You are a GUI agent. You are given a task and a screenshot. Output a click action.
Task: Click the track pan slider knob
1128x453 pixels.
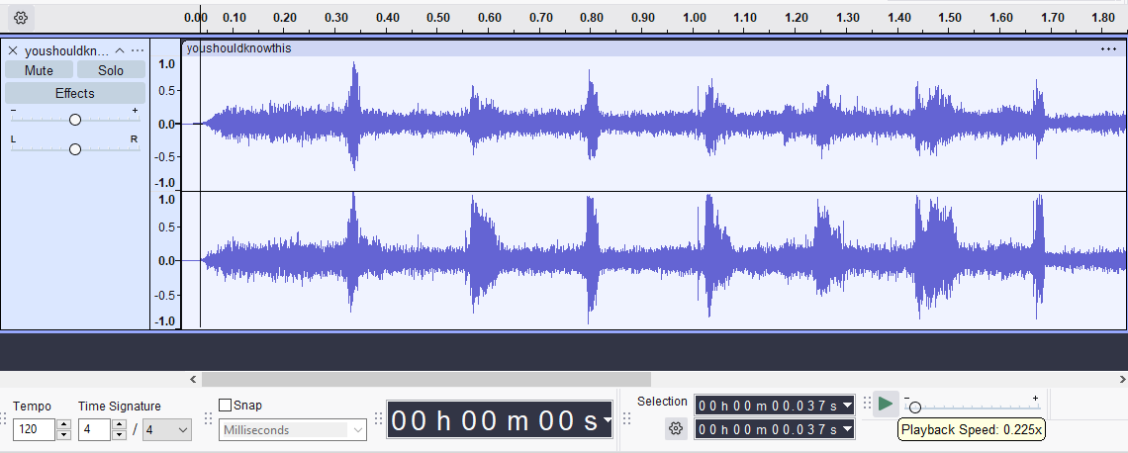pyautogui.click(x=75, y=148)
